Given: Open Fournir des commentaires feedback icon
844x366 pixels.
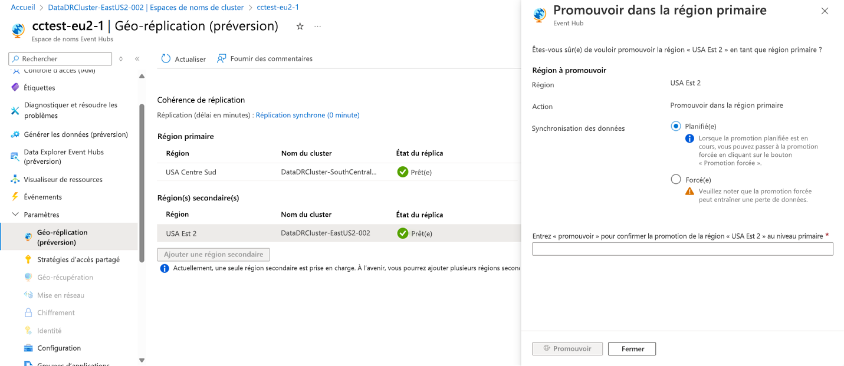Looking at the screenshot, I should coord(221,59).
